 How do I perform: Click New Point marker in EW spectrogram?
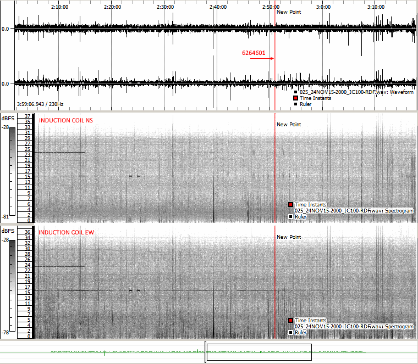(289, 237)
